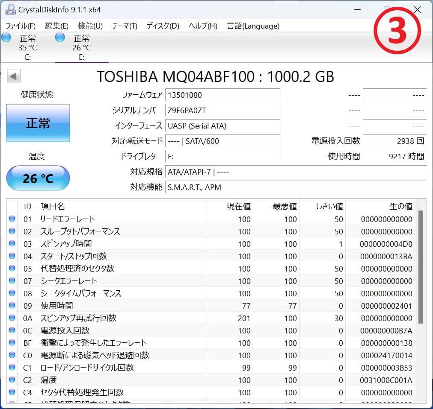Click the blue status dot beside 電源投入回数
Viewport: 433px width, 409px height.
click(13, 330)
